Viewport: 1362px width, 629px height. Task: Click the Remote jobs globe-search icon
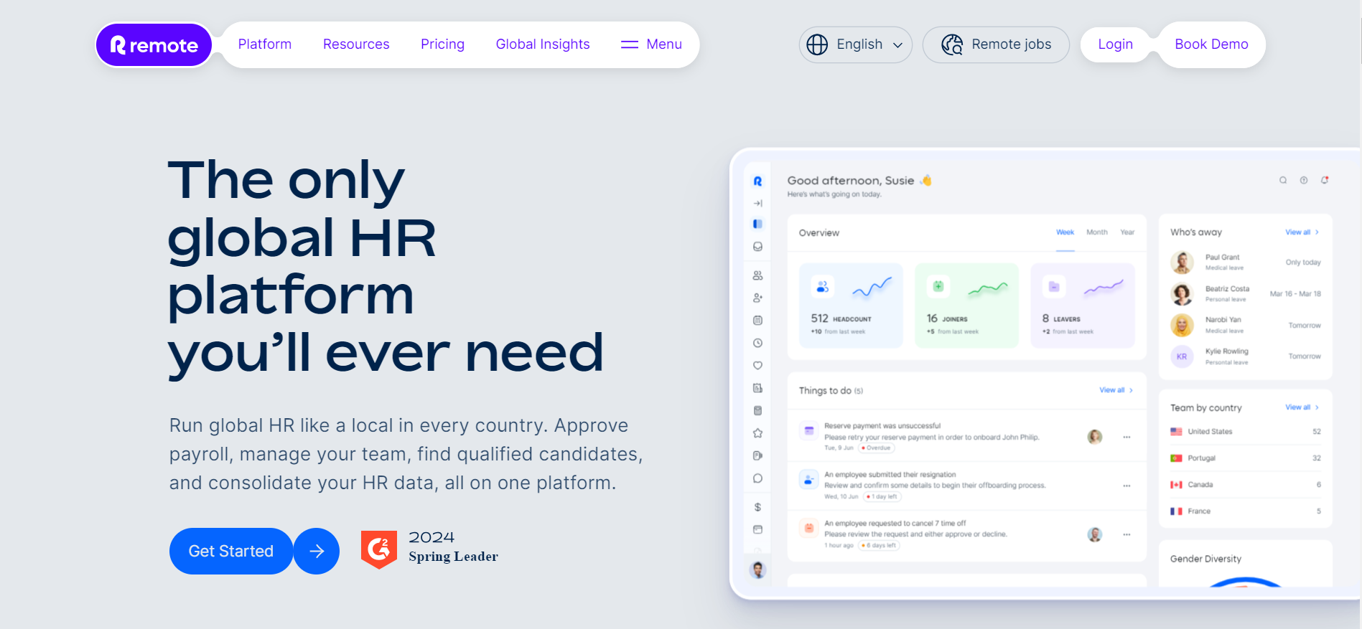(952, 44)
